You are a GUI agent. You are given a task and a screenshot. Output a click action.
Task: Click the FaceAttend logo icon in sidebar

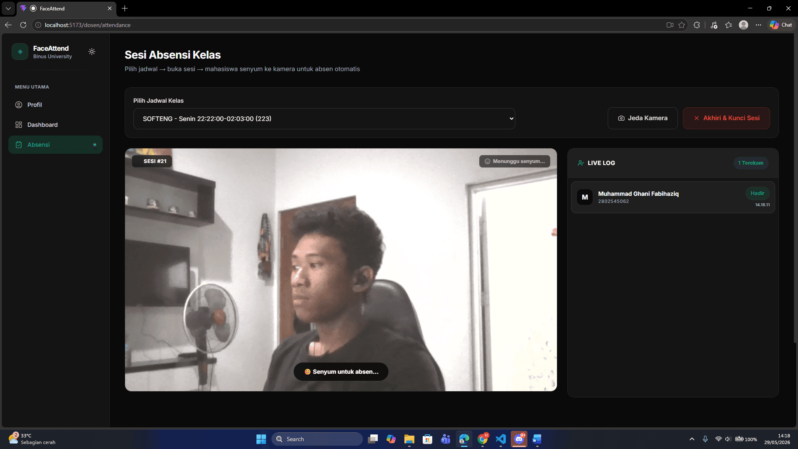click(20, 52)
